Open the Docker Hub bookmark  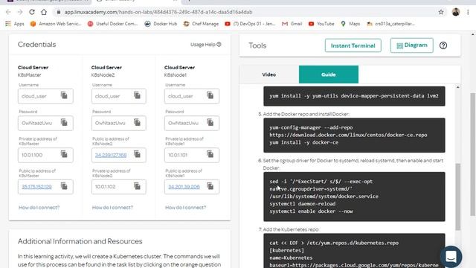(x=161, y=24)
